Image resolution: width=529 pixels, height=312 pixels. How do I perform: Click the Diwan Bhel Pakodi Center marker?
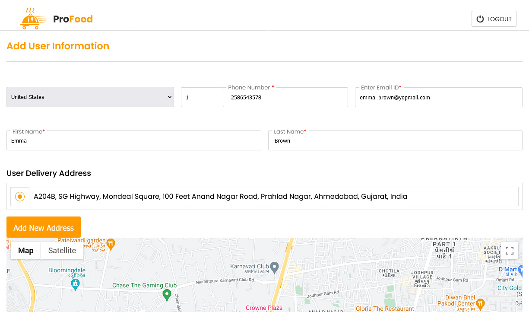[x=479, y=302]
